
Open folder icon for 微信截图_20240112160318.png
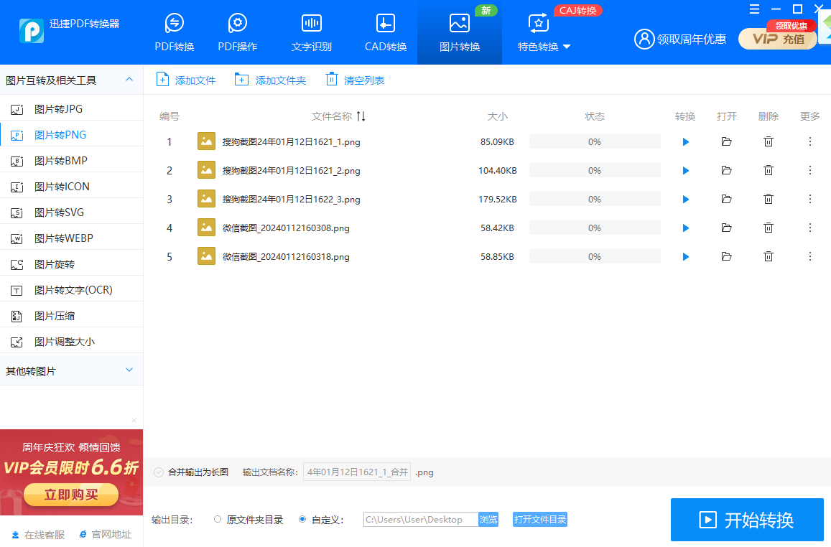tap(727, 256)
